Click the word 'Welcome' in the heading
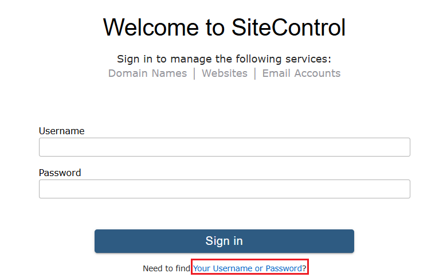Image resolution: width=439 pixels, height=277 pixels. pyautogui.click(x=147, y=28)
